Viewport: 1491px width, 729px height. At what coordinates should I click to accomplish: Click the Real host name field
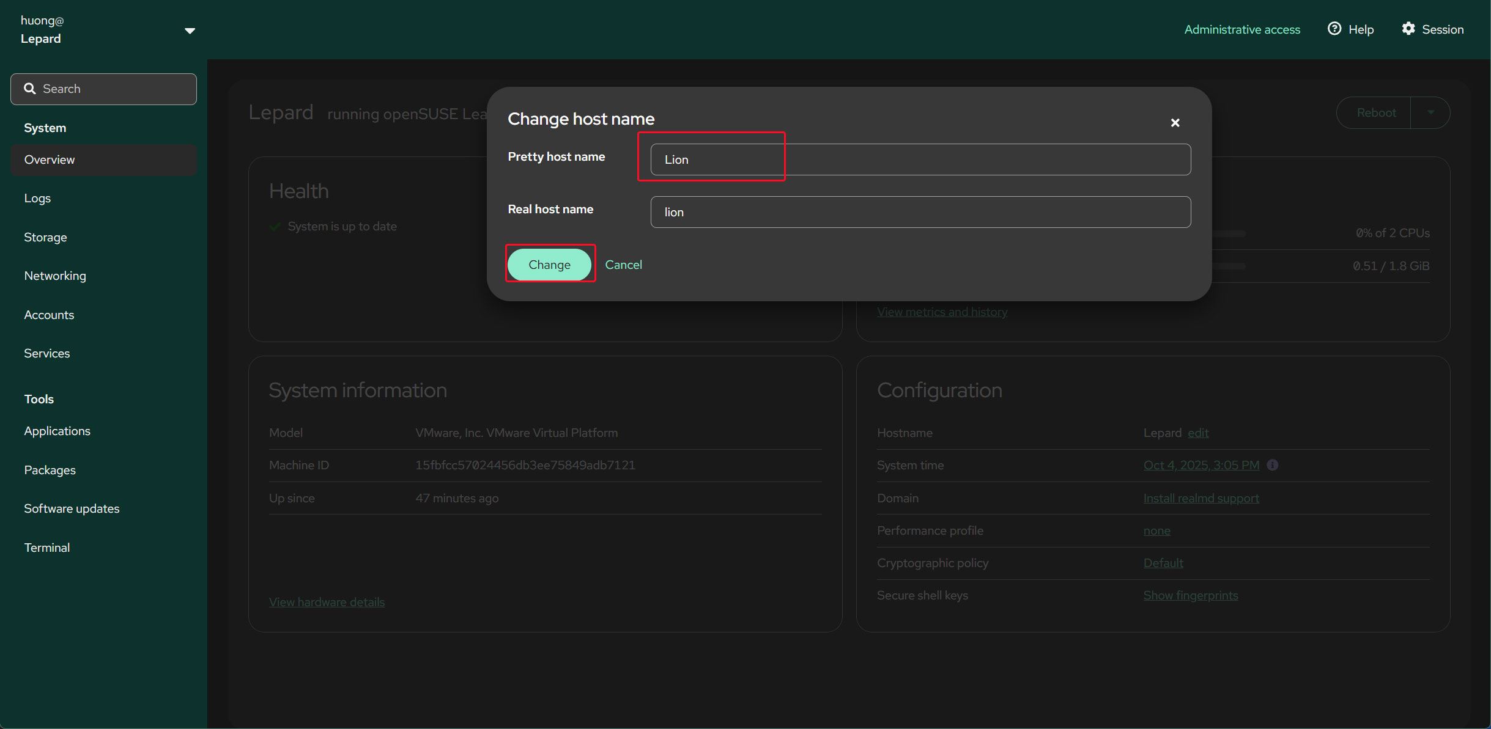(x=920, y=212)
